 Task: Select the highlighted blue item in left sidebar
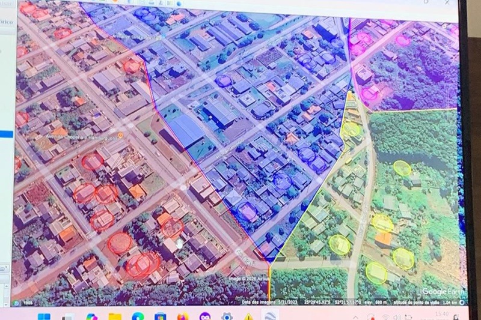[x=5, y=133]
